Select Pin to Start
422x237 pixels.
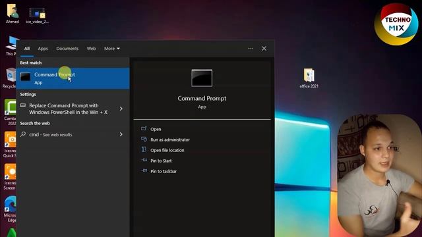(x=161, y=161)
